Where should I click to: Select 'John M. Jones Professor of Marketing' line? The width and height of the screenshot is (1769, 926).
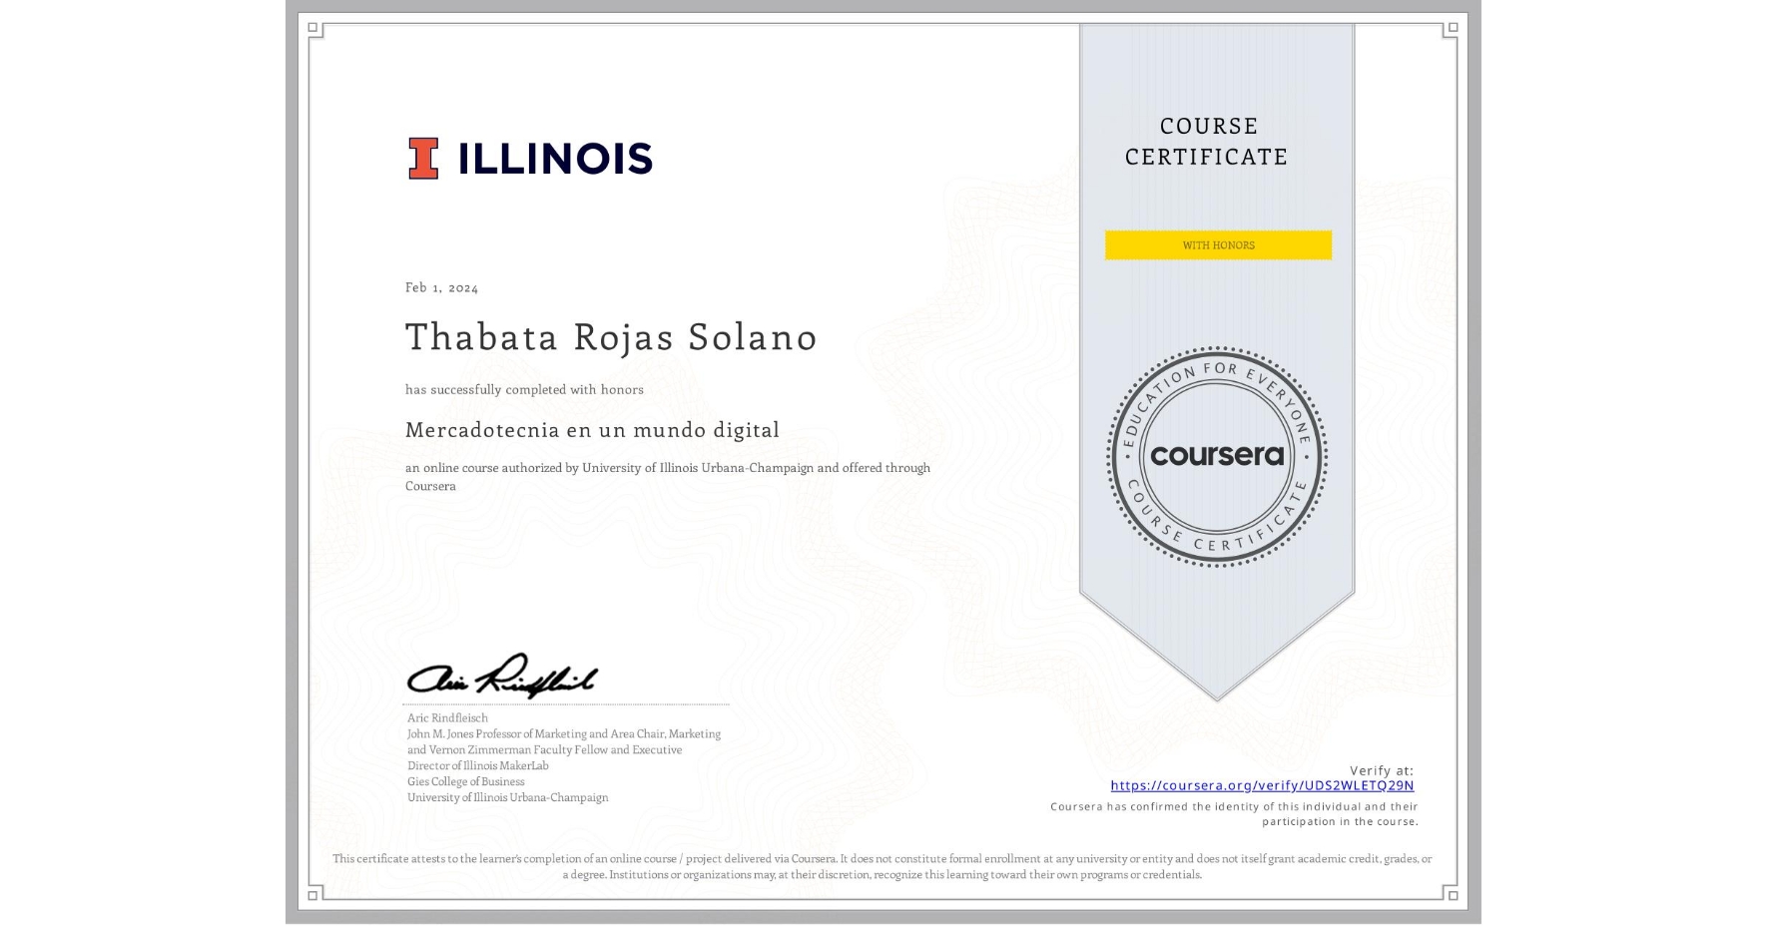(564, 733)
